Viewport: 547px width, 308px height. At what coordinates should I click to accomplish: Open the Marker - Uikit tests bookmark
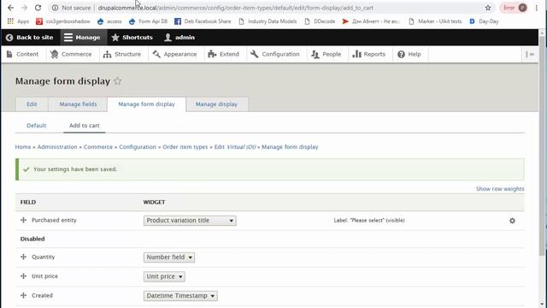[435, 21]
